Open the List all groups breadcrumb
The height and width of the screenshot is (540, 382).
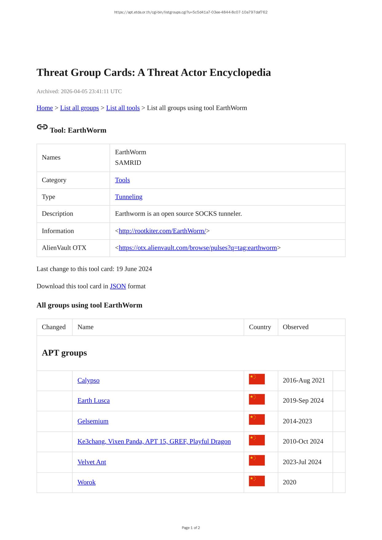click(x=79, y=108)
